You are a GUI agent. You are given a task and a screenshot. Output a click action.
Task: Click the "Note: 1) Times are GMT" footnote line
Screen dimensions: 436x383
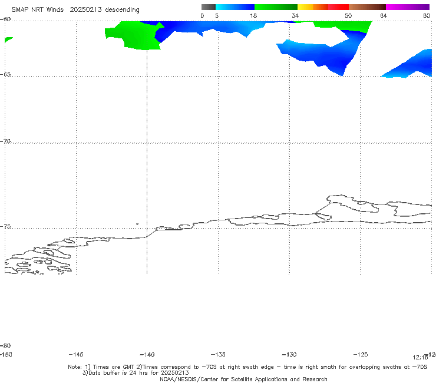[x=247, y=367]
